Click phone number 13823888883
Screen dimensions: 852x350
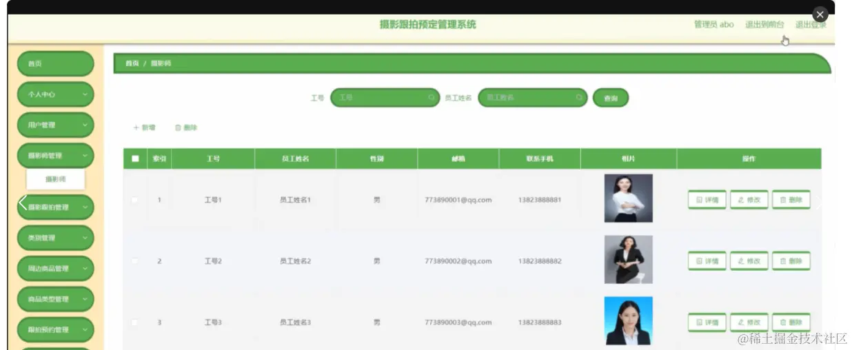[x=540, y=322]
